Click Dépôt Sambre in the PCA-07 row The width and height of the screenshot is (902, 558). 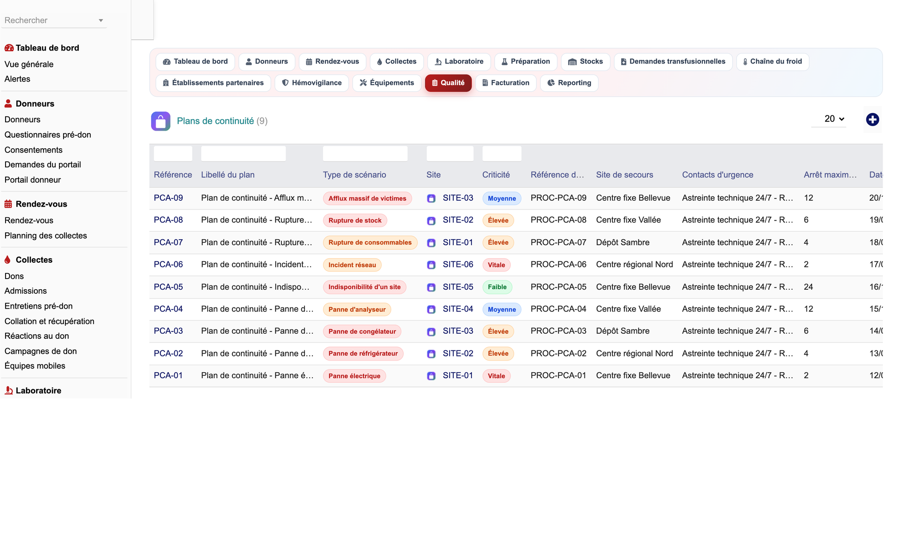[x=623, y=242]
